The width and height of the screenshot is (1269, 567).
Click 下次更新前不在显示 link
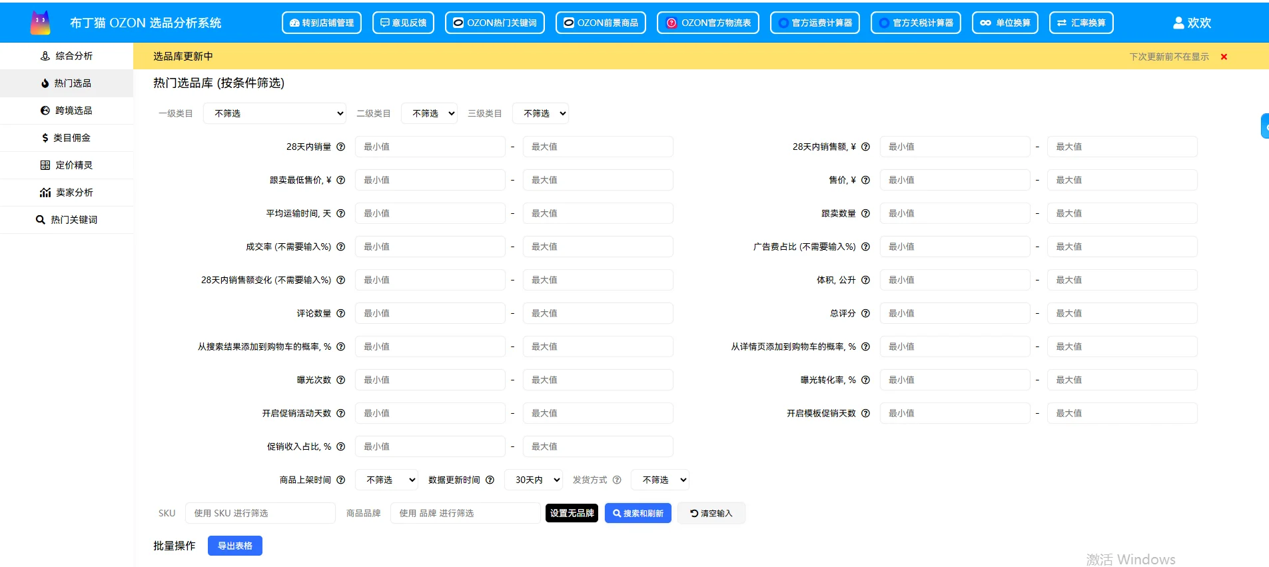click(x=1169, y=57)
